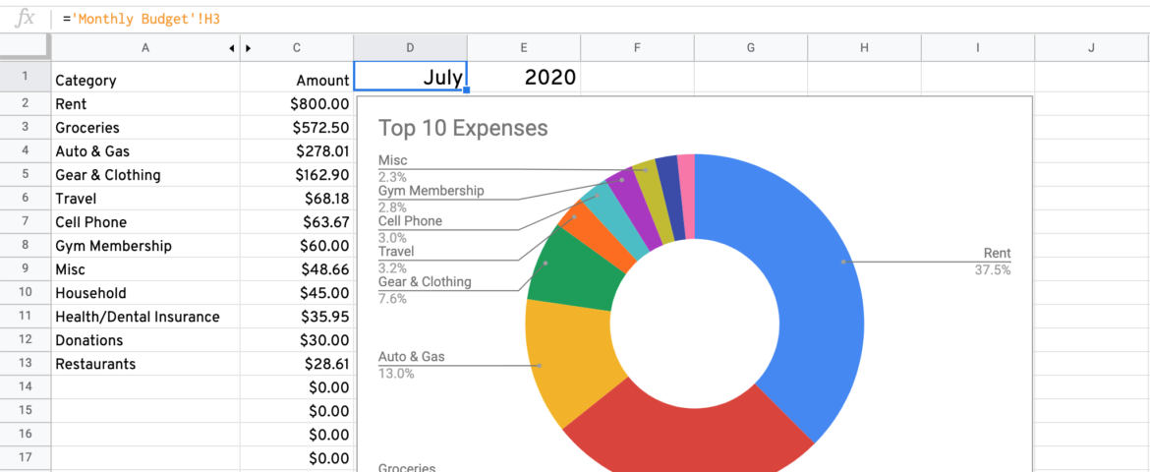Select the $35.95 amount cell
Viewport: 1150px width, 472px height.
click(x=296, y=317)
